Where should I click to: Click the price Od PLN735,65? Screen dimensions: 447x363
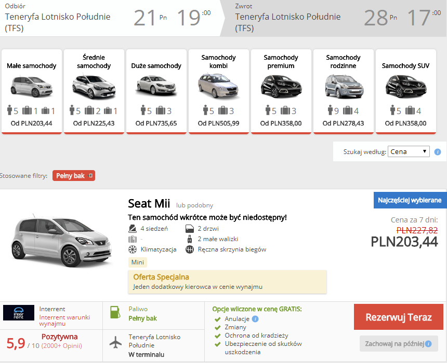tap(156, 123)
